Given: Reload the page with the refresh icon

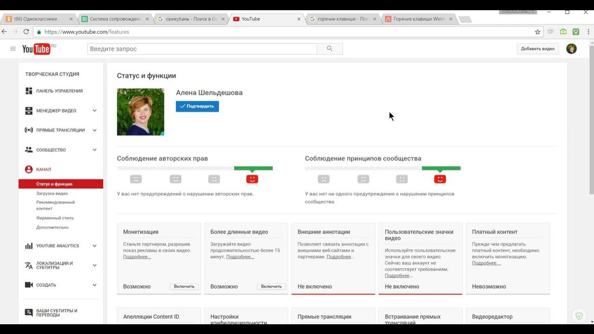Looking at the screenshot, I should click(26, 32).
